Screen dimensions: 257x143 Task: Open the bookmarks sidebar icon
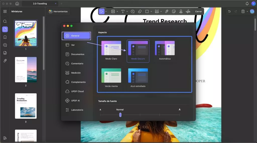tap(5, 37)
